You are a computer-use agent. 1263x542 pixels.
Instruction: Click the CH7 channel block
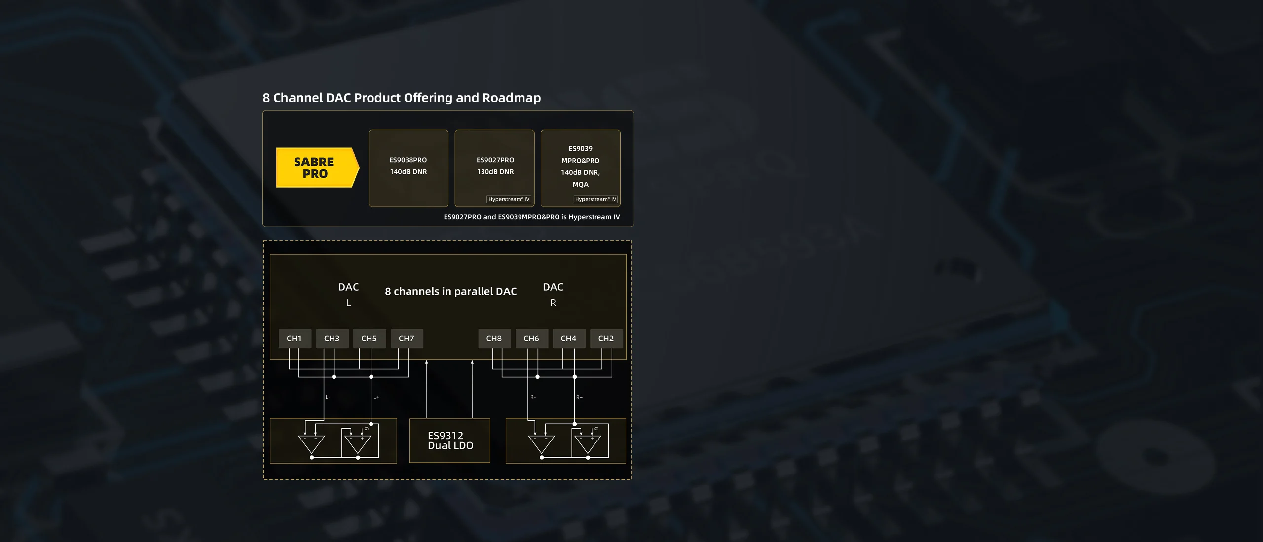407,339
